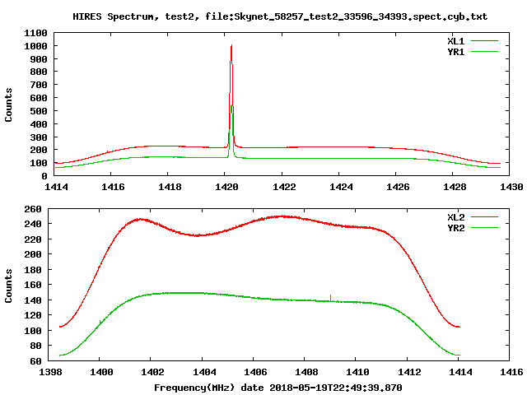Click the 300 y-axis tick label
Screen dimensions: 527x395
39,137
